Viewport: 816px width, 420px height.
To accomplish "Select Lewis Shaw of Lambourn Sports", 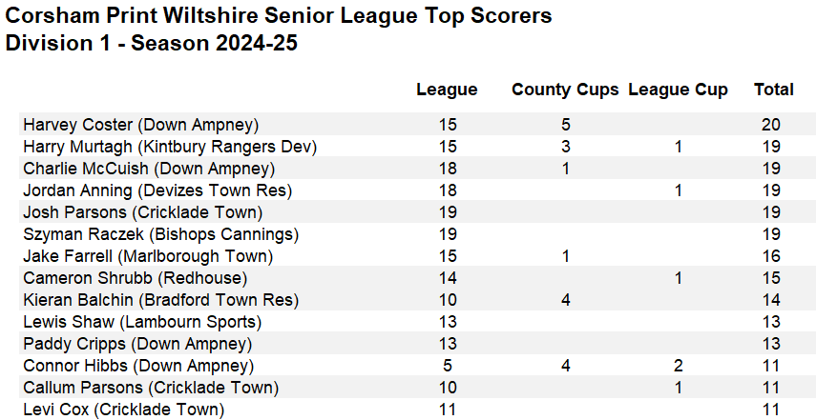I will pos(142,322).
